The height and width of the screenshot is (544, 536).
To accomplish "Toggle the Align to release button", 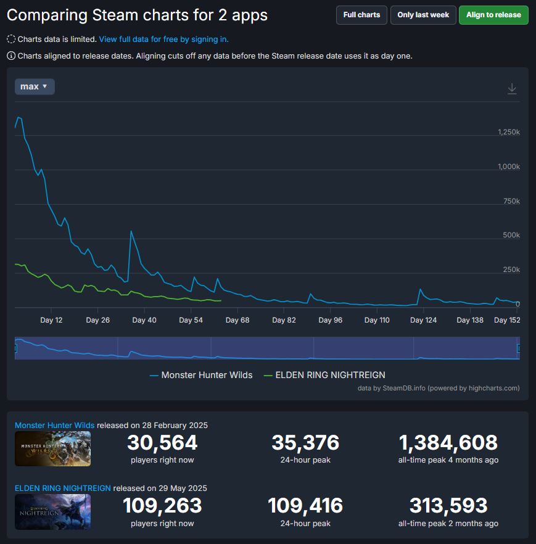I will pyautogui.click(x=493, y=15).
